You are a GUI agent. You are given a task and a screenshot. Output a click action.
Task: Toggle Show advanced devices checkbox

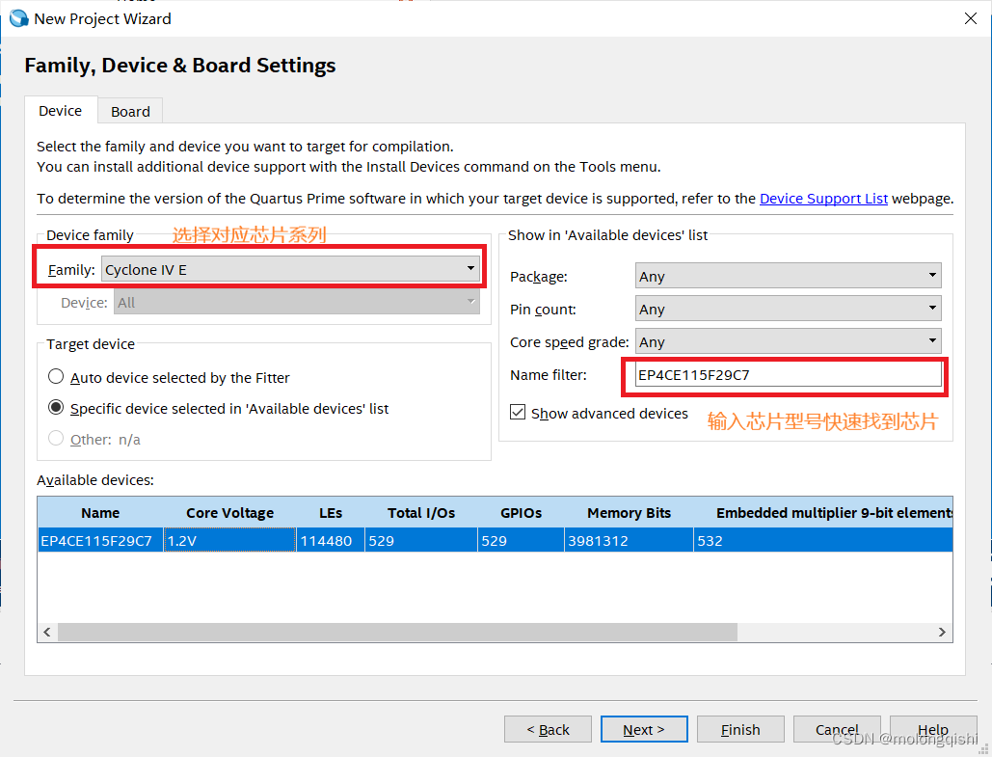coord(518,413)
